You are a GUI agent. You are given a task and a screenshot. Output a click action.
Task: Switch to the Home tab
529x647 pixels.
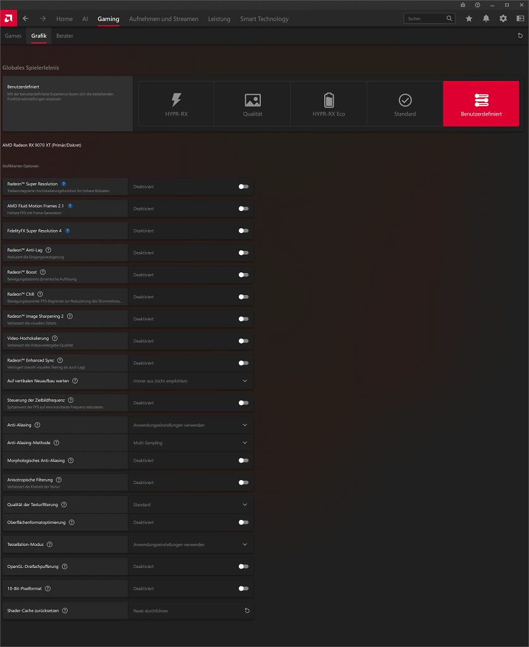click(x=64, y=19)
